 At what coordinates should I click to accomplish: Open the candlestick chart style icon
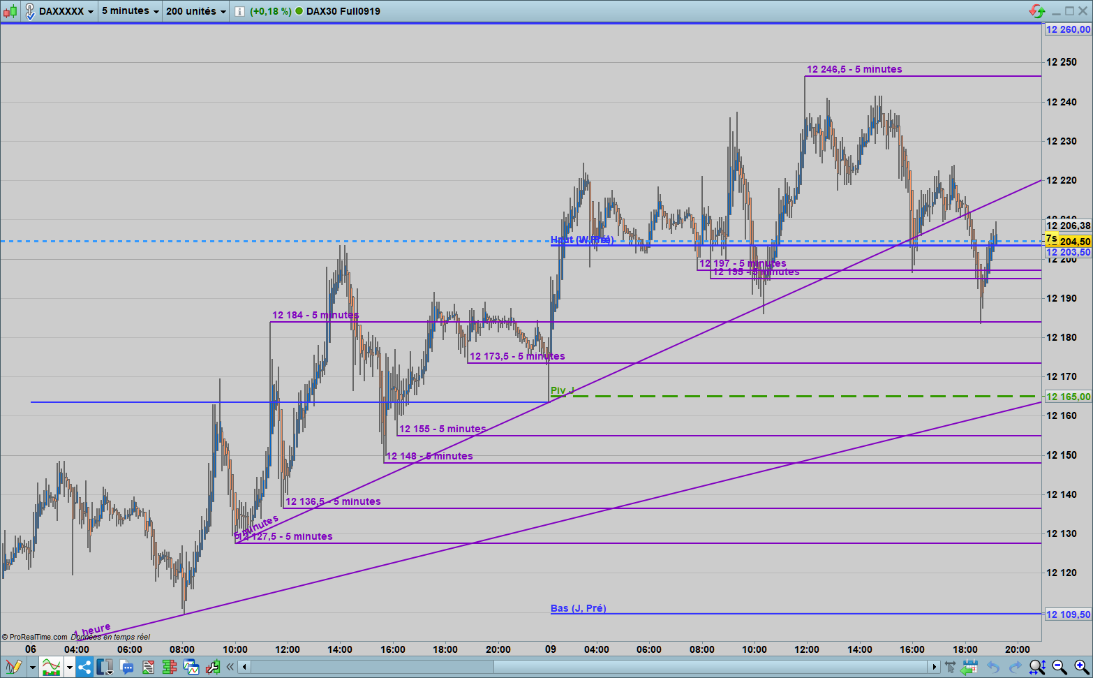tap(10, 11)
